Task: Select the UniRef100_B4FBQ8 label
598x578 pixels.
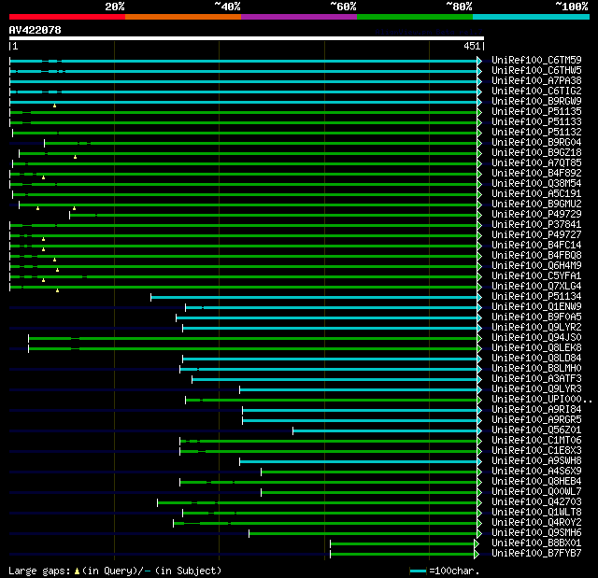Action: pyautogui.click(x=536, y=256)
